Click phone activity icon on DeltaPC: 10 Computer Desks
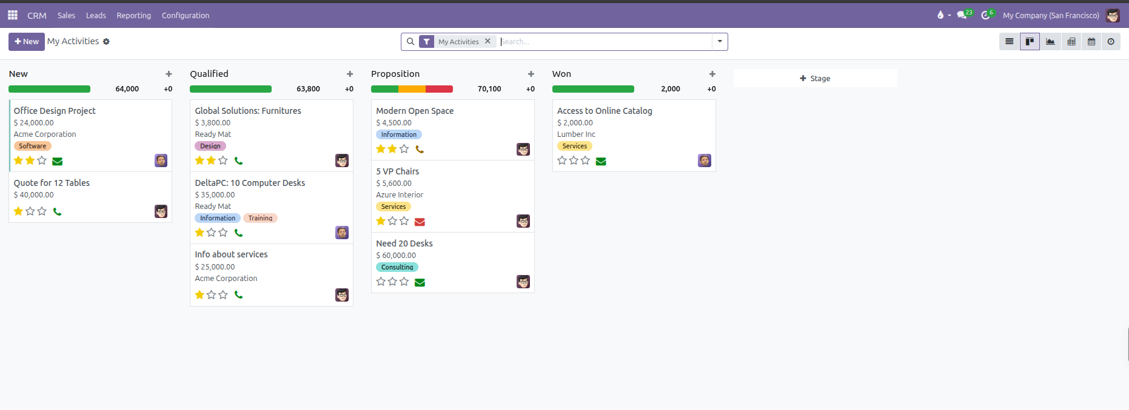 (239, 233)
